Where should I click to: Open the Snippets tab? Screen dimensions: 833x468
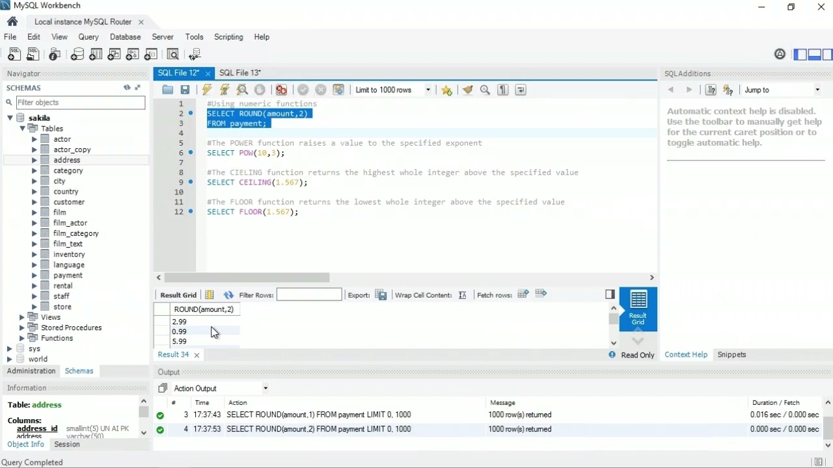tap(731, 354)
